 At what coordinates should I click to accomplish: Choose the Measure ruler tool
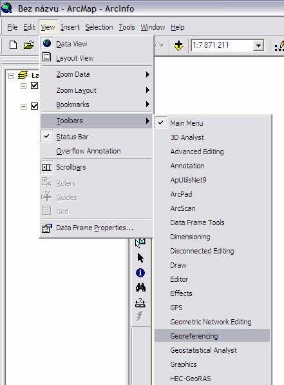pos(140,302)
